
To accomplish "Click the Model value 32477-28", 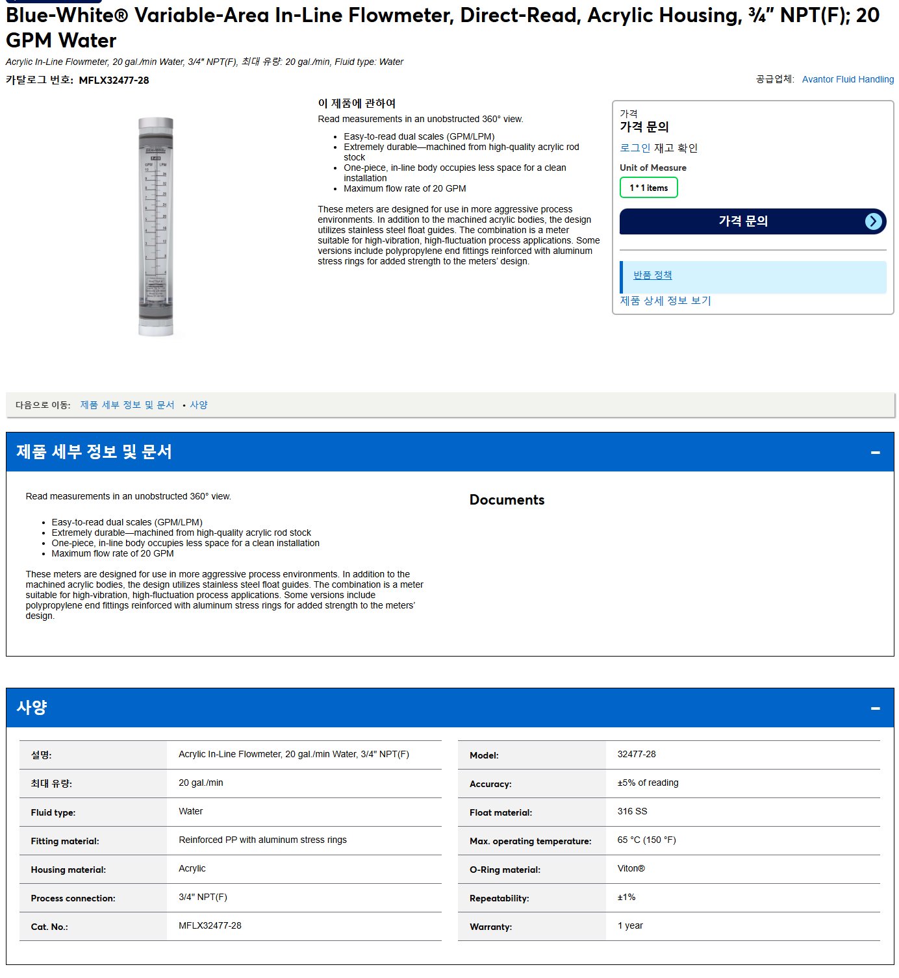I will coord(637,755).
